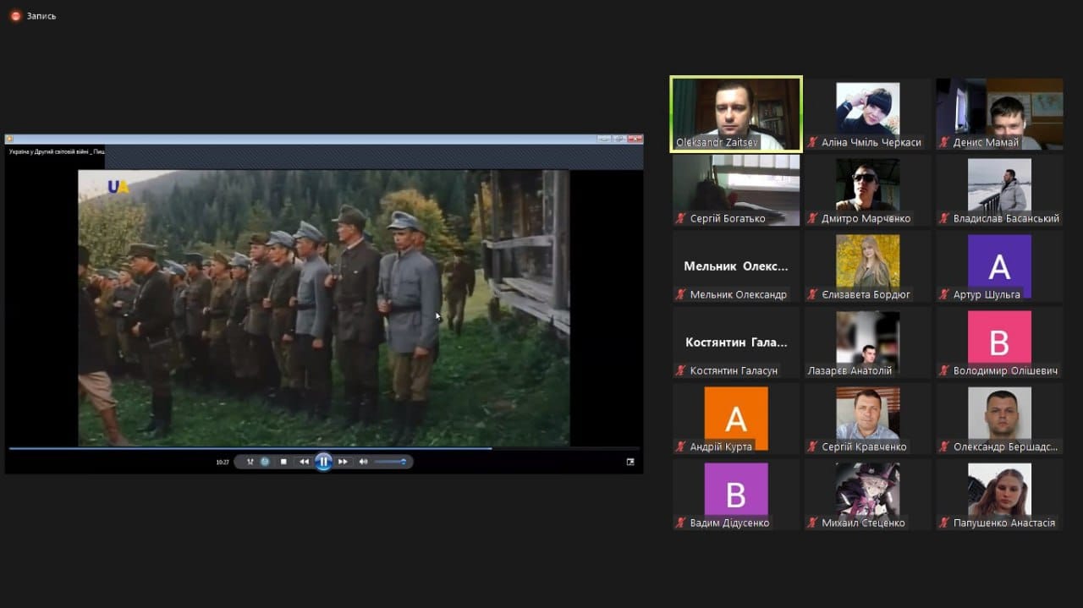The width and height of the screenshot is (1083, 608).
Task: Click the video seek progress bar
Action: point(322,448)
